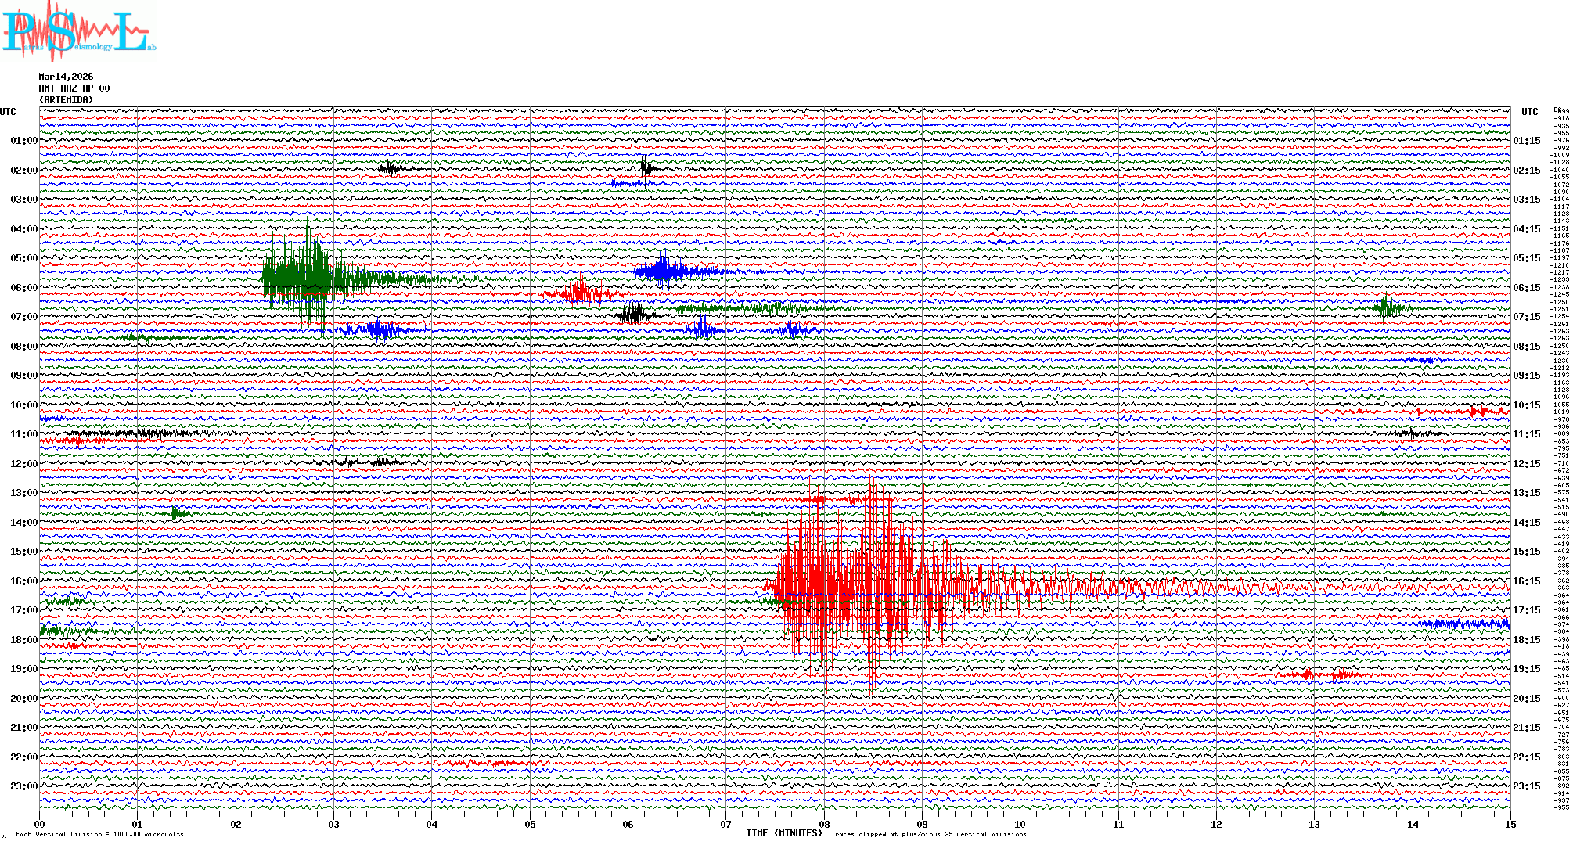Click minute 00 on the bottom time axis

(x=40, y=825)
